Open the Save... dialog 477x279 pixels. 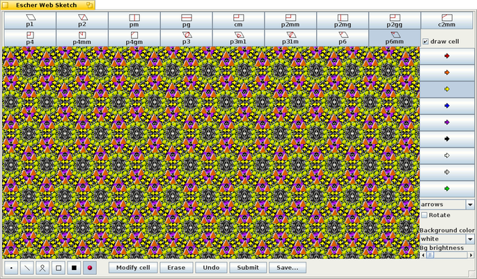288,268
